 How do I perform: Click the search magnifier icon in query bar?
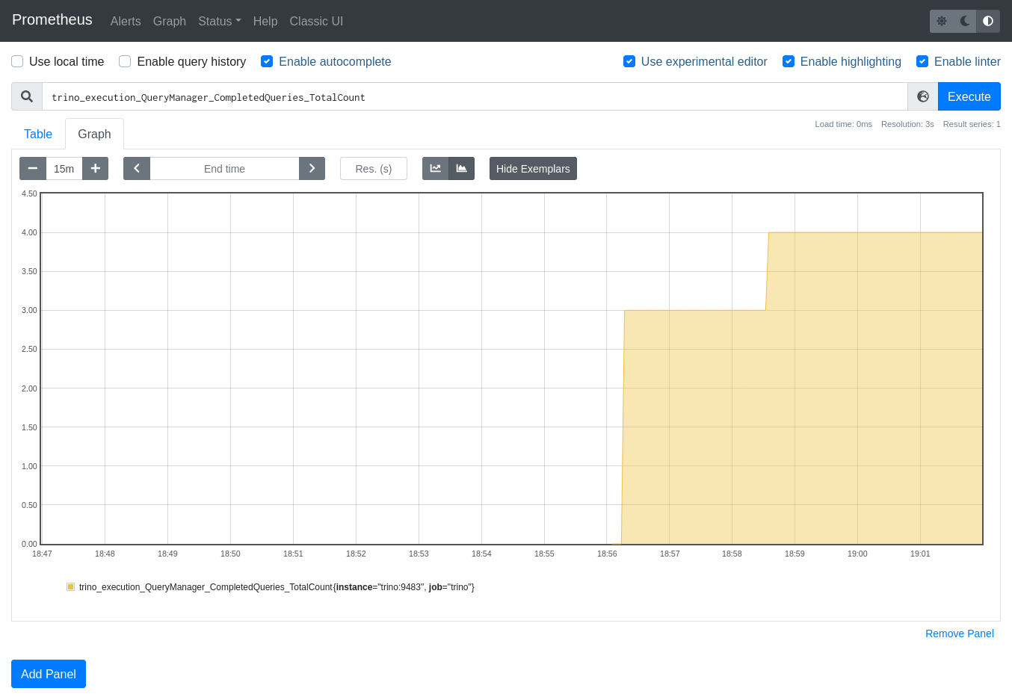(26, 96)
